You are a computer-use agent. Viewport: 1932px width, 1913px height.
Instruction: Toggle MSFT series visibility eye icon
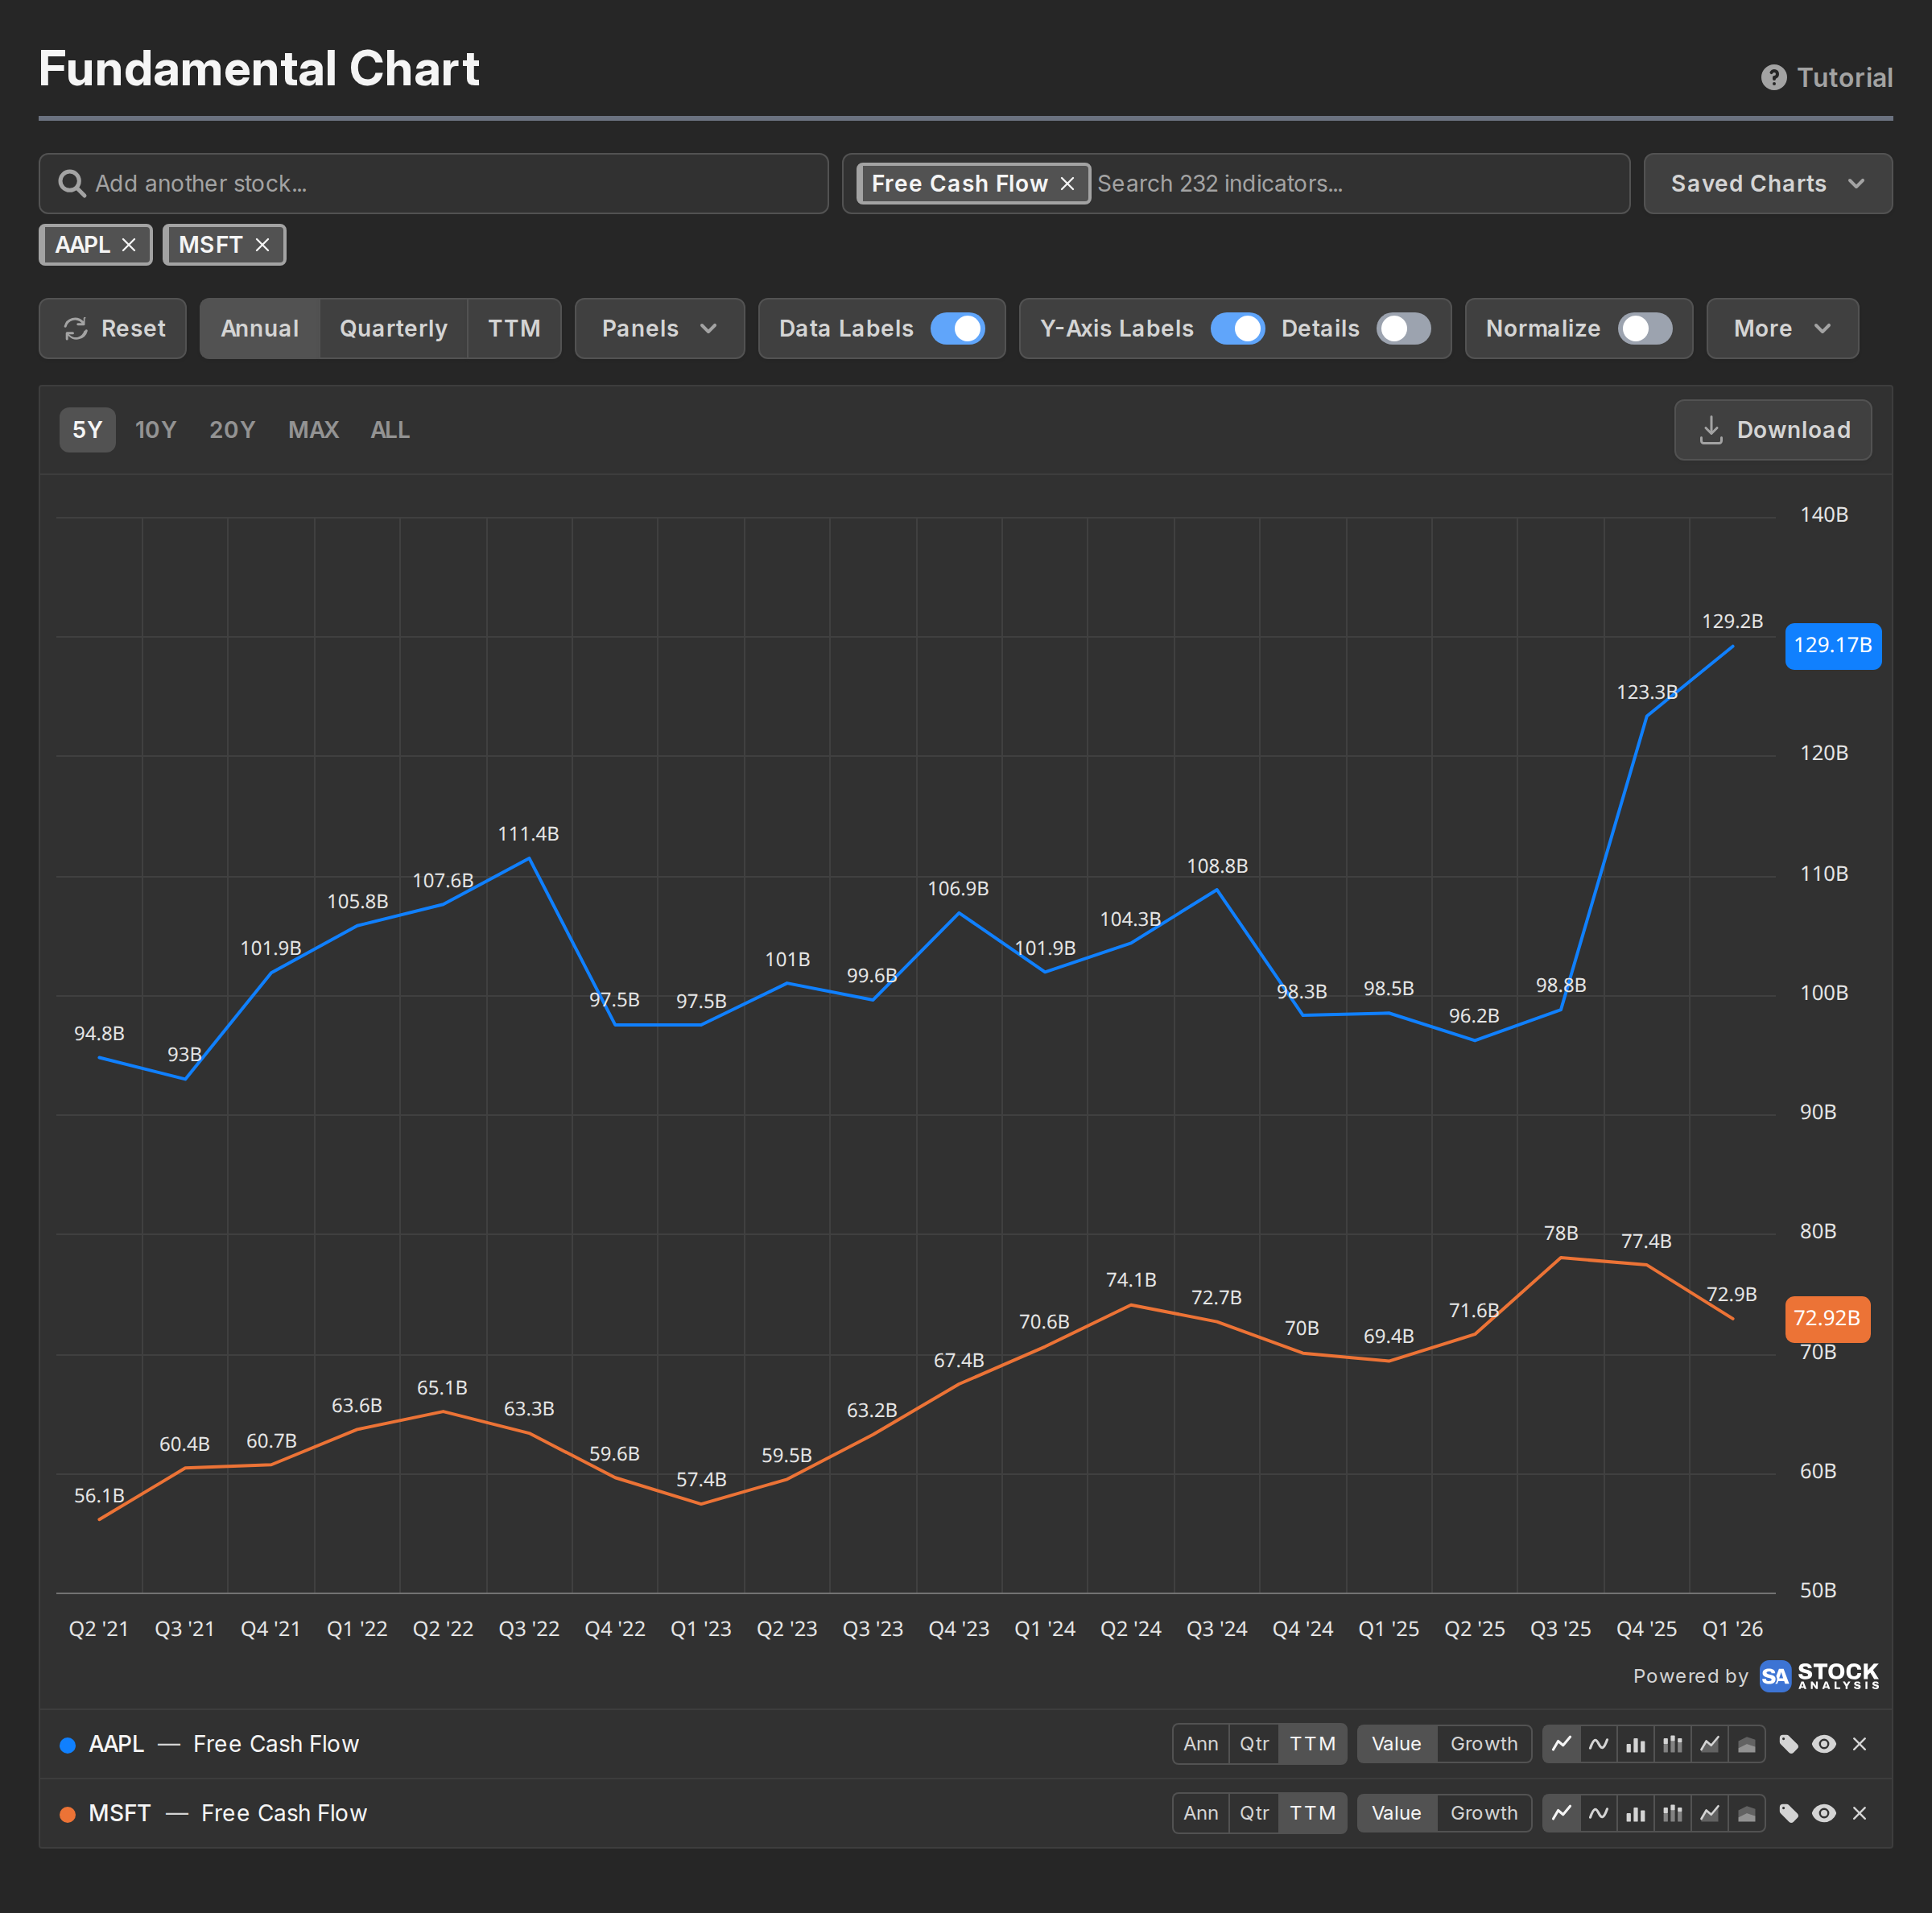(x=1824, y=1813)
